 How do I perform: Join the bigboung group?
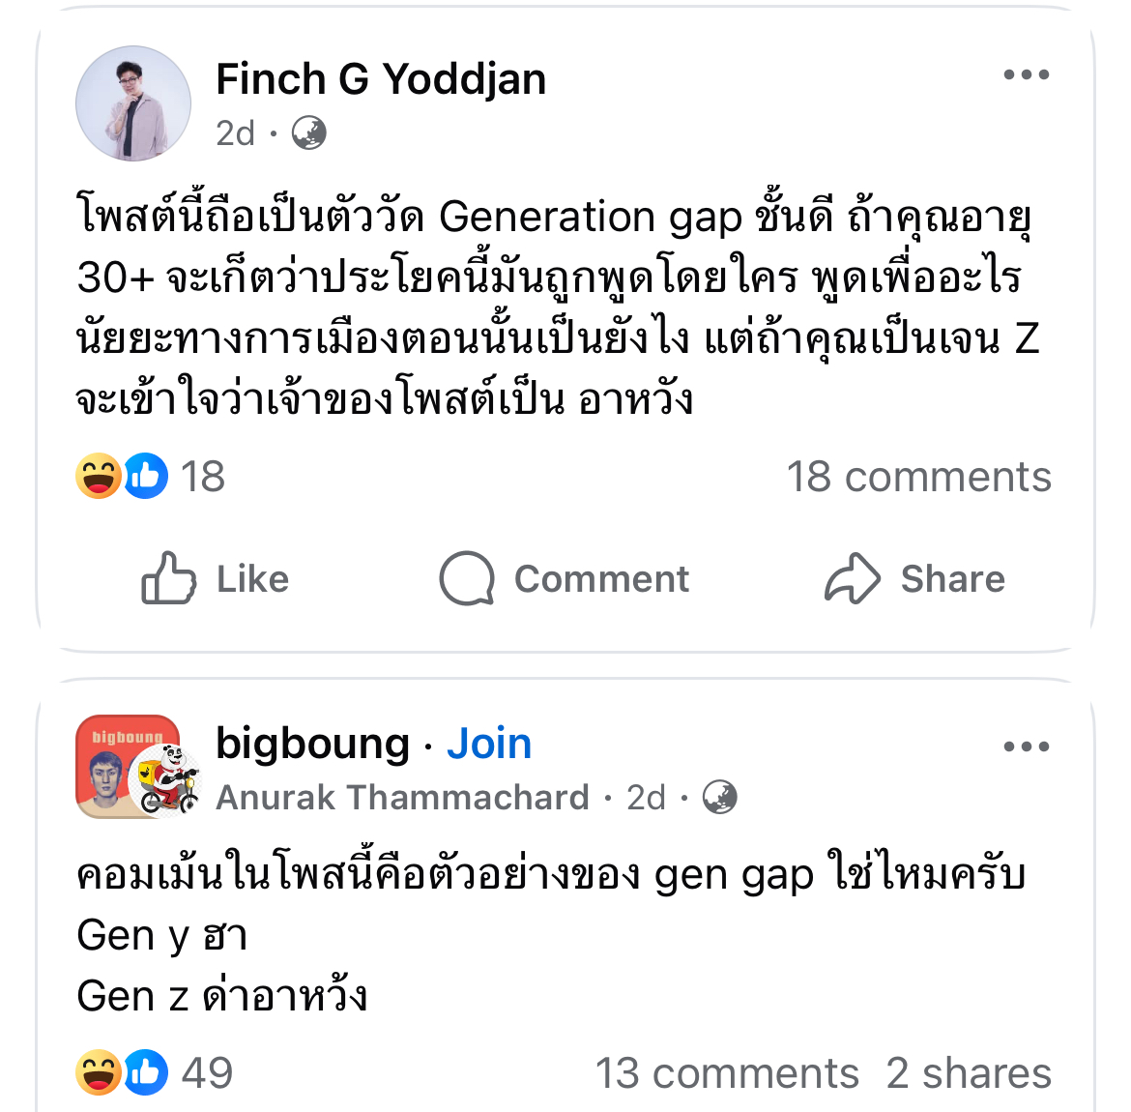489,744
